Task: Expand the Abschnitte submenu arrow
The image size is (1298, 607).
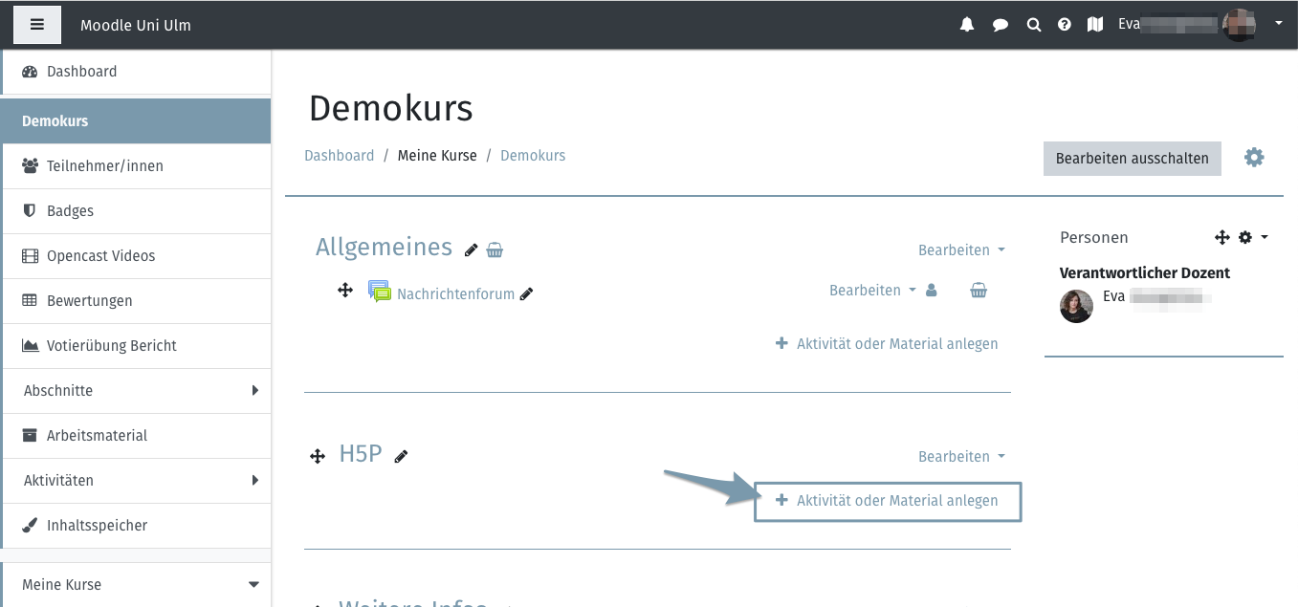Action: tap(254, 390)
